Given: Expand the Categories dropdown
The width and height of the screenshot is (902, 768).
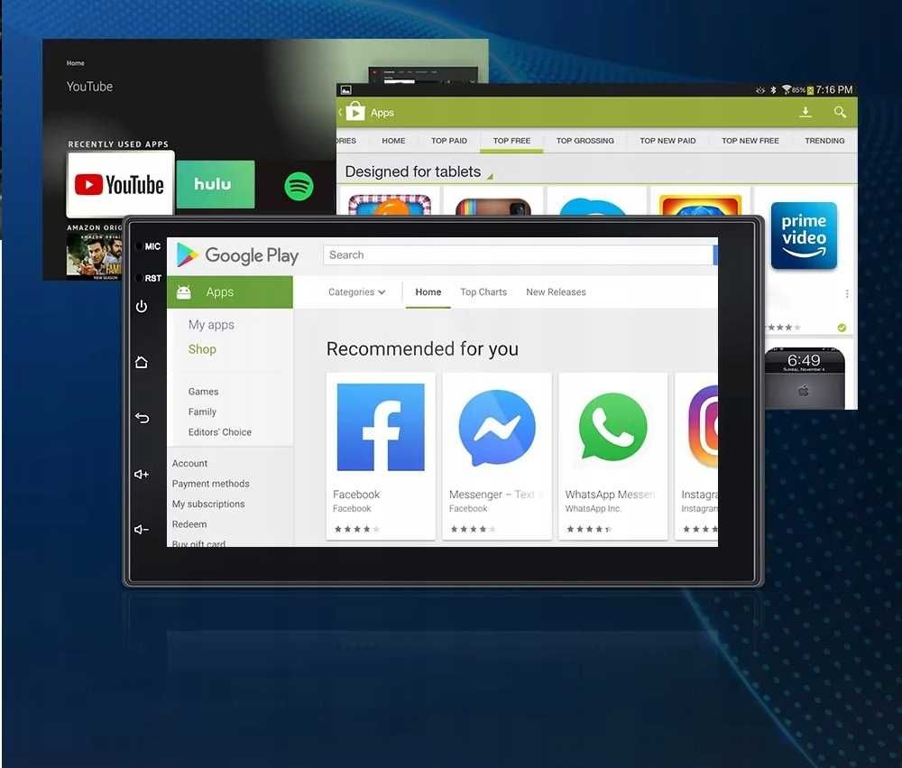Looking at the screenshot, I should pos(356,291).
